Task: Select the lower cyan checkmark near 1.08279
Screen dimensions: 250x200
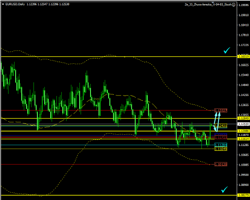Action: (x=225, y=189)
